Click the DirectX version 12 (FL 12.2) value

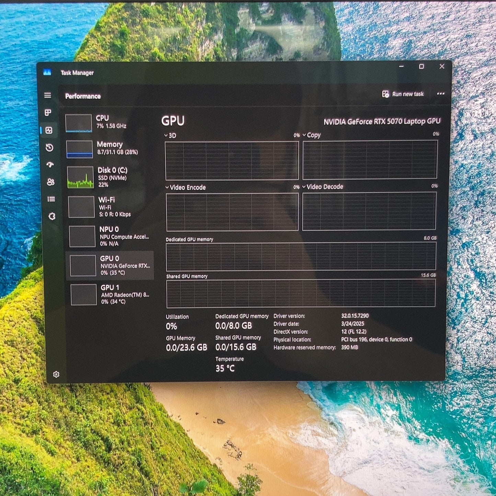[354, 332]
